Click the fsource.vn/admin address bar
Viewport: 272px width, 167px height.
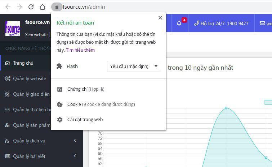[84, 7]
